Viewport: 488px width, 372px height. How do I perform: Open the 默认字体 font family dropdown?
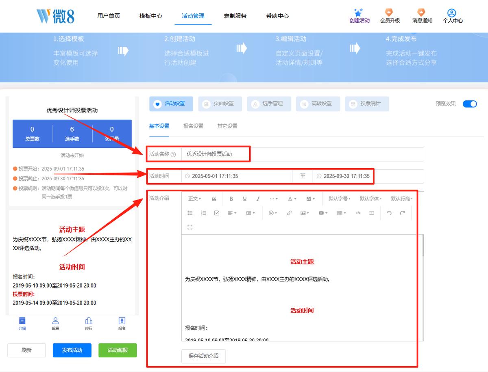point(371,199)
